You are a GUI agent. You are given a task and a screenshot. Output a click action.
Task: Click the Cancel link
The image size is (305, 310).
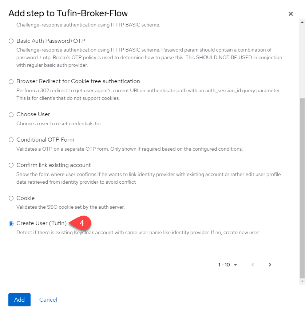48,299
